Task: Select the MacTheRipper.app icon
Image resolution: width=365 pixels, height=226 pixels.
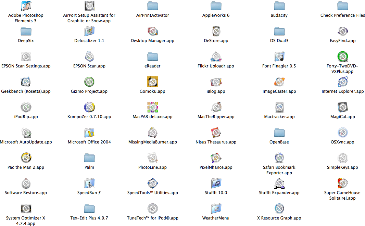Action: pos(216,107)
